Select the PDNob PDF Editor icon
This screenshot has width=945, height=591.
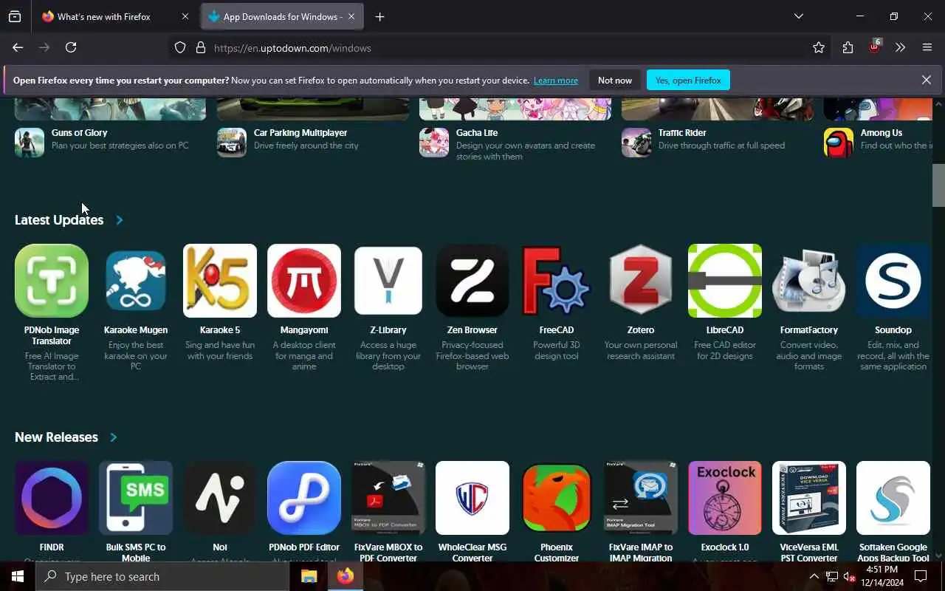(x=304, y=498)
